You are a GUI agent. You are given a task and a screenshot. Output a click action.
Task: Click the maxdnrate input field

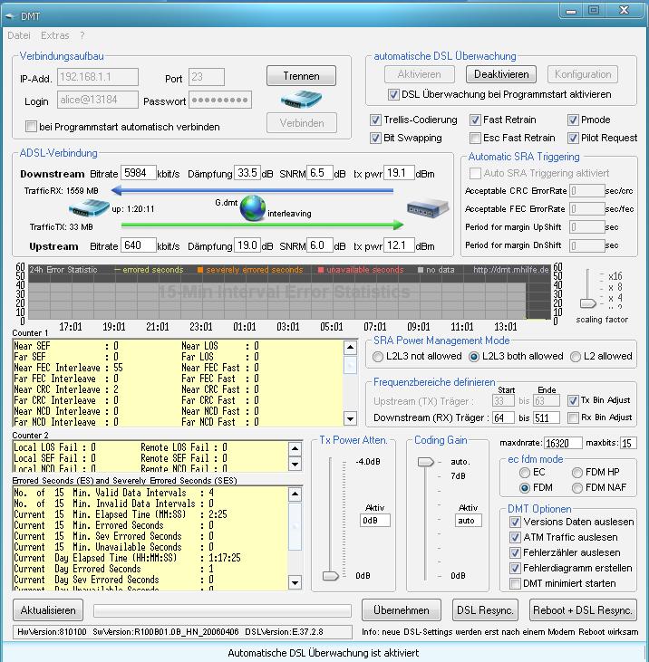(x=563, y=444)
